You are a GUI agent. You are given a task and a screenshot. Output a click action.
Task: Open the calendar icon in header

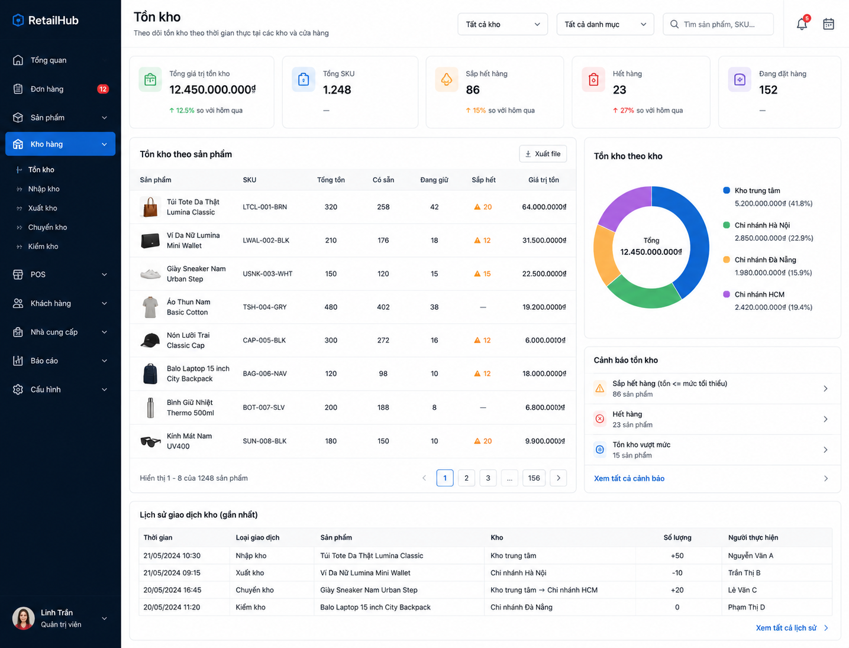pyautogui.click(x=828, y=24)
